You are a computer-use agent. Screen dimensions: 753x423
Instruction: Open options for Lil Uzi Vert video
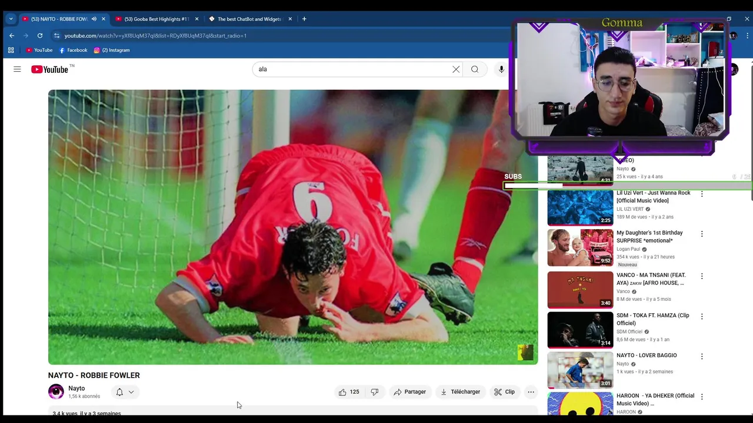702,194
